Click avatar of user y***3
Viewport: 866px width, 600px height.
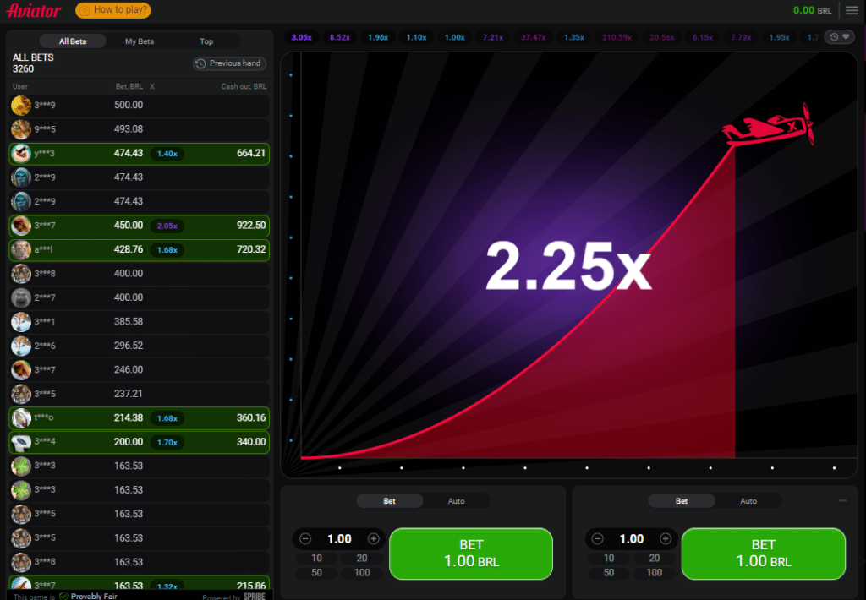(21, 153)
